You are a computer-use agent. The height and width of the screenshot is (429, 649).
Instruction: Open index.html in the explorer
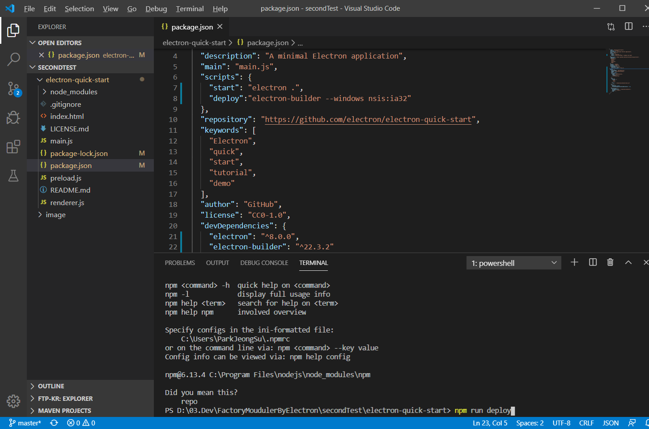click(x=90, y=116)
